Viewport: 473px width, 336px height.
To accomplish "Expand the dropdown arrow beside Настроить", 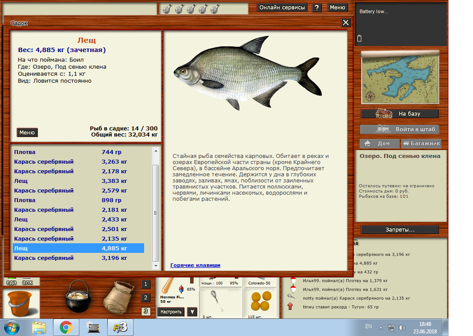I will [x=192, y=312].
